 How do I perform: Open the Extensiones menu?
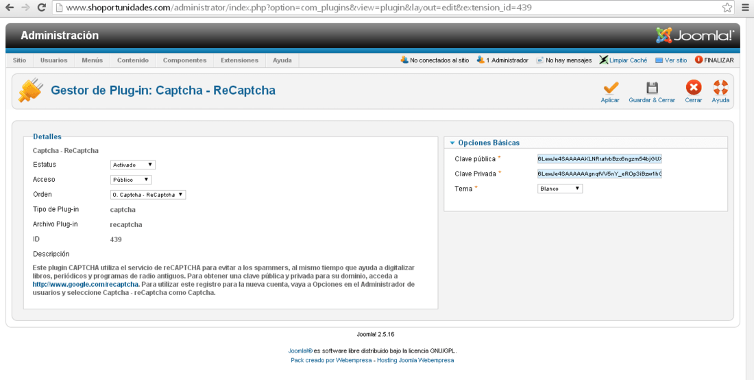point(239,60)
